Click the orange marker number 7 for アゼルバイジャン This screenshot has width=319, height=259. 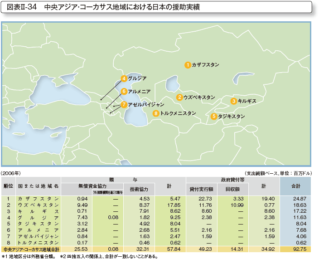coord(124,105)
